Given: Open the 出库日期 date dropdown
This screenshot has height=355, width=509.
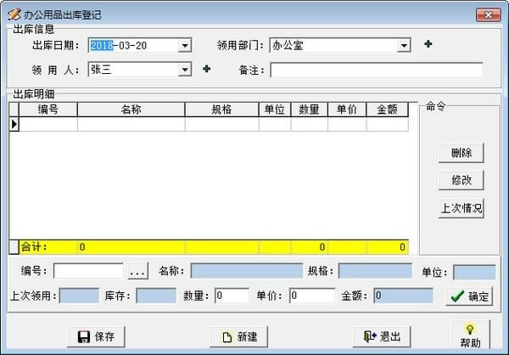Looking at the screenshot, I should point(185,45).
